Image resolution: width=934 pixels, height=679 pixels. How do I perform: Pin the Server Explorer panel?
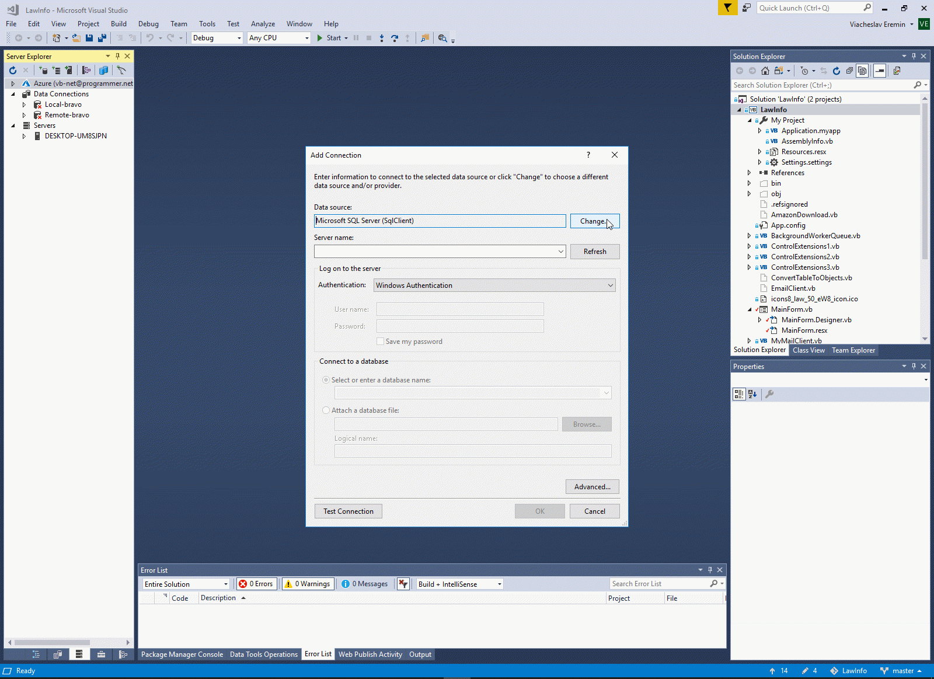tap(118, 56)
